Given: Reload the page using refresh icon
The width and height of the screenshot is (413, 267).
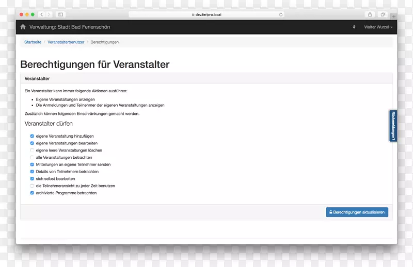Looking at the screenshot, I should [281, 14].
